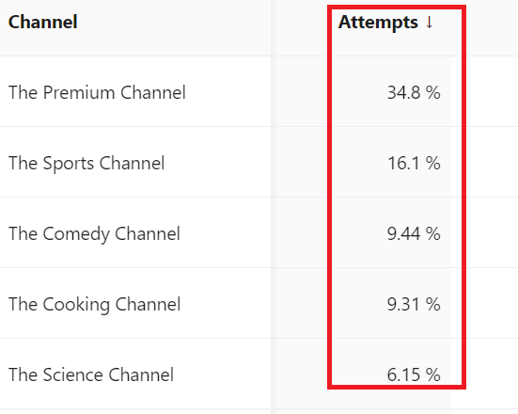Open The Sports Channel entry
Image resolution: width=518 pixels, height=414 pixels.
pyautogui.click(x=86, y=163)
